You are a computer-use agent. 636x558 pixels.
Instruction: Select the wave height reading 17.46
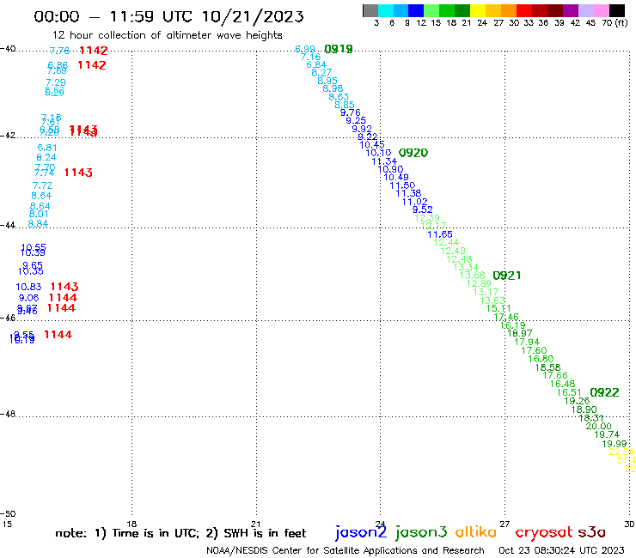click(x=506, y=317)
